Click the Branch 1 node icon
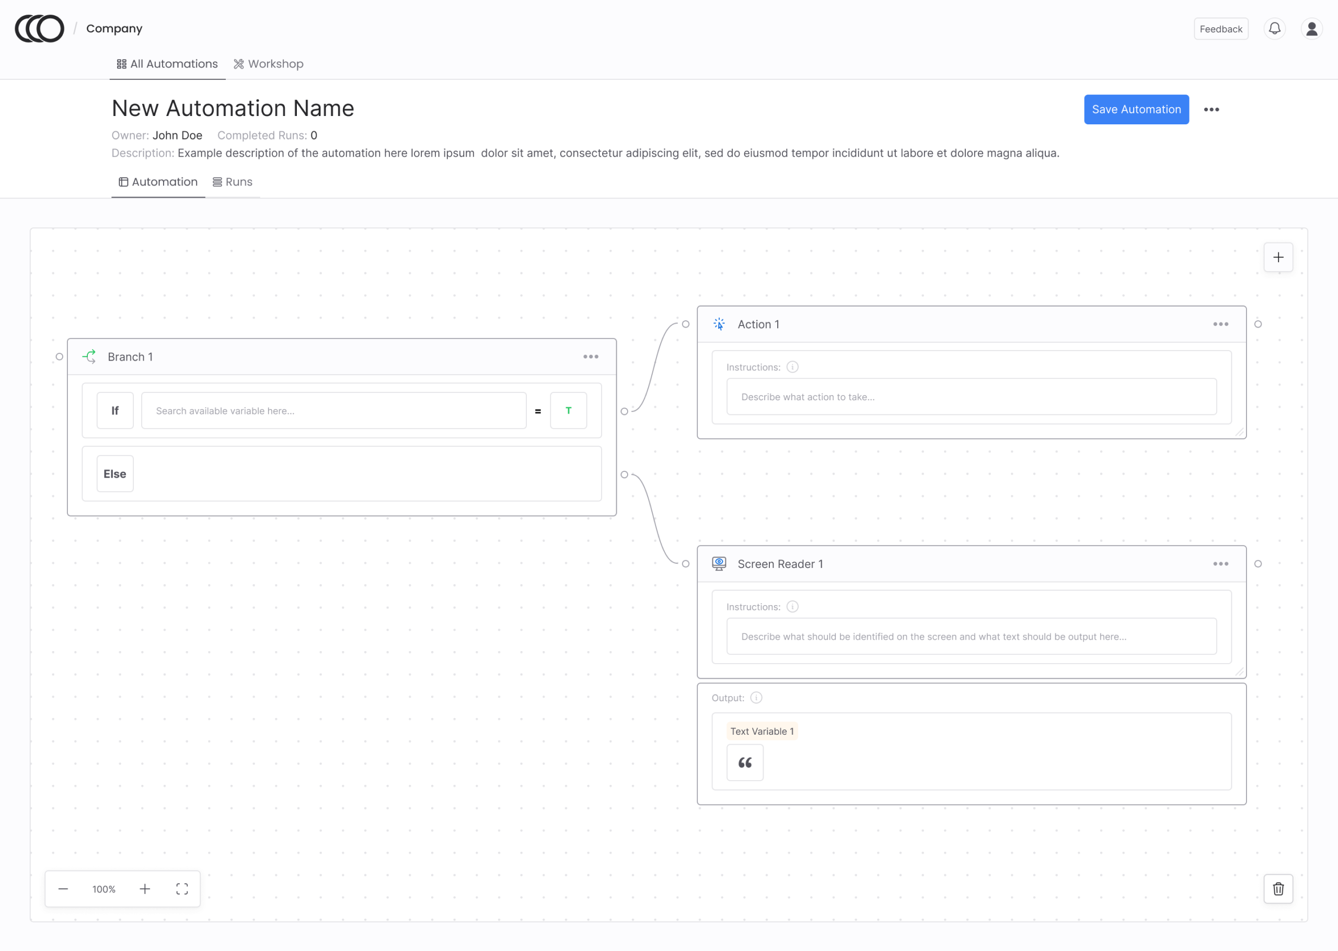The image size is (1338, 951). tap(89, 356)
